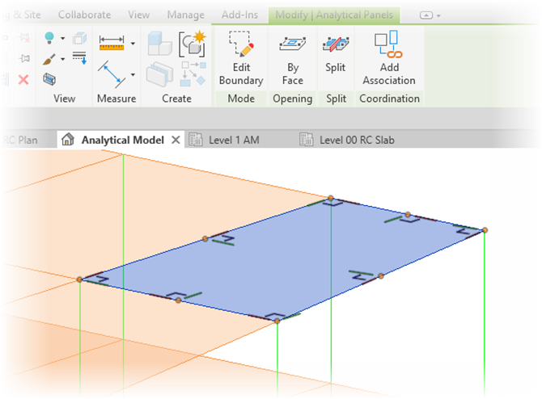Open the paint brush override dropdown arrow
Viewport: 542px width, 399px height.
[63, 59]
